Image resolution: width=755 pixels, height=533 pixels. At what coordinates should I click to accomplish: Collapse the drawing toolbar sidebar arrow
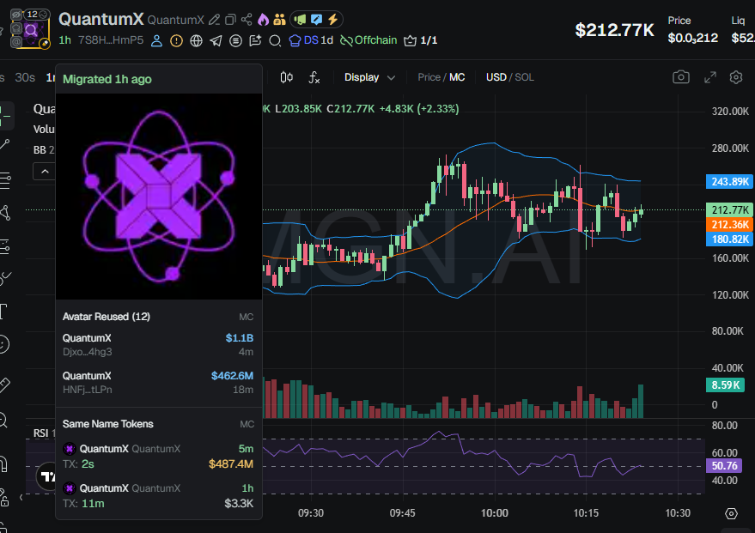[21, 498]
